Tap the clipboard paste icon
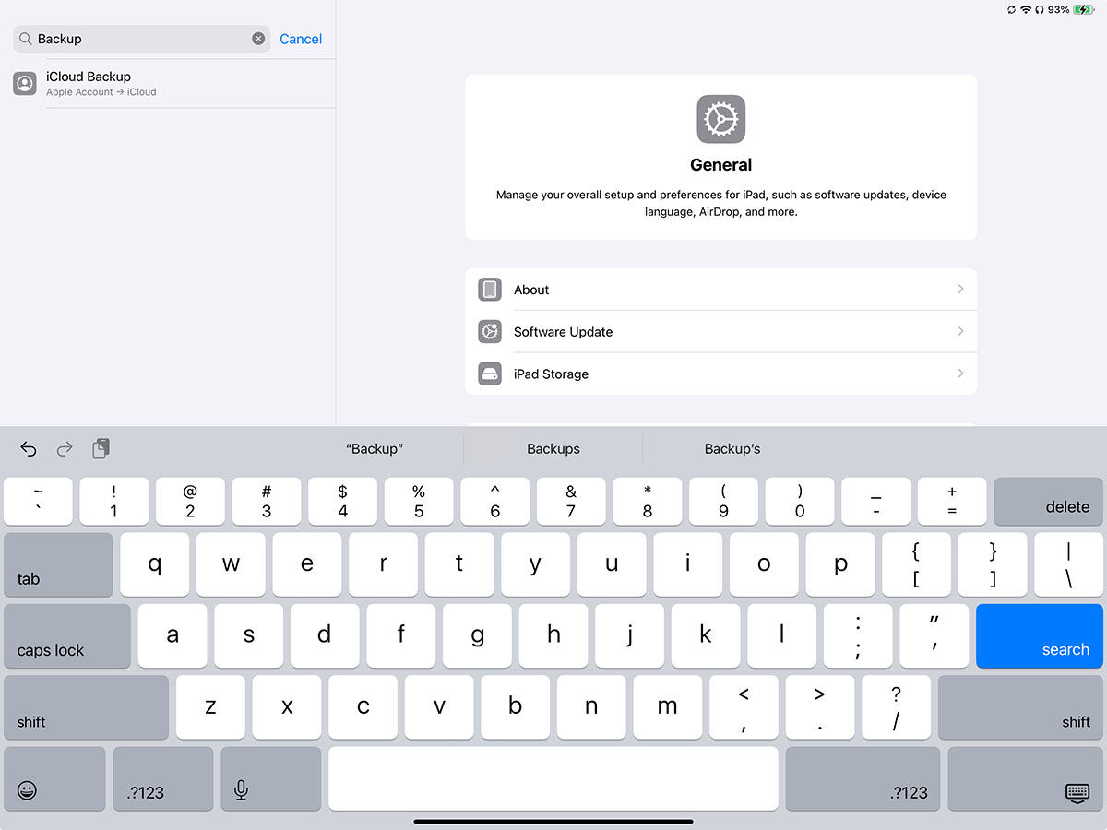 click(x=101, y=449)
